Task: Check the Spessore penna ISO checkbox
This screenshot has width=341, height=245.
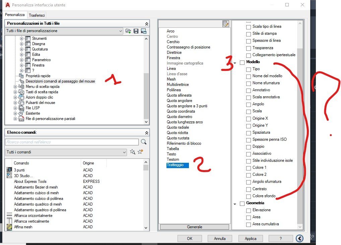Action: click(x=248, y=140)
